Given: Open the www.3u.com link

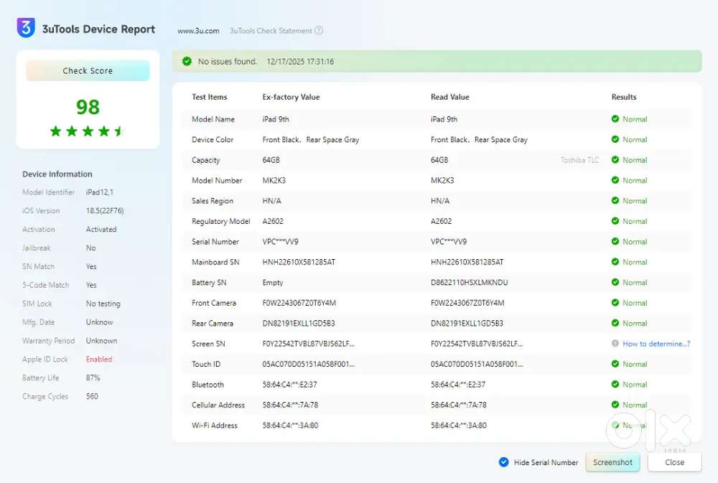Looking at the screenshot, I should click(198, 31).
